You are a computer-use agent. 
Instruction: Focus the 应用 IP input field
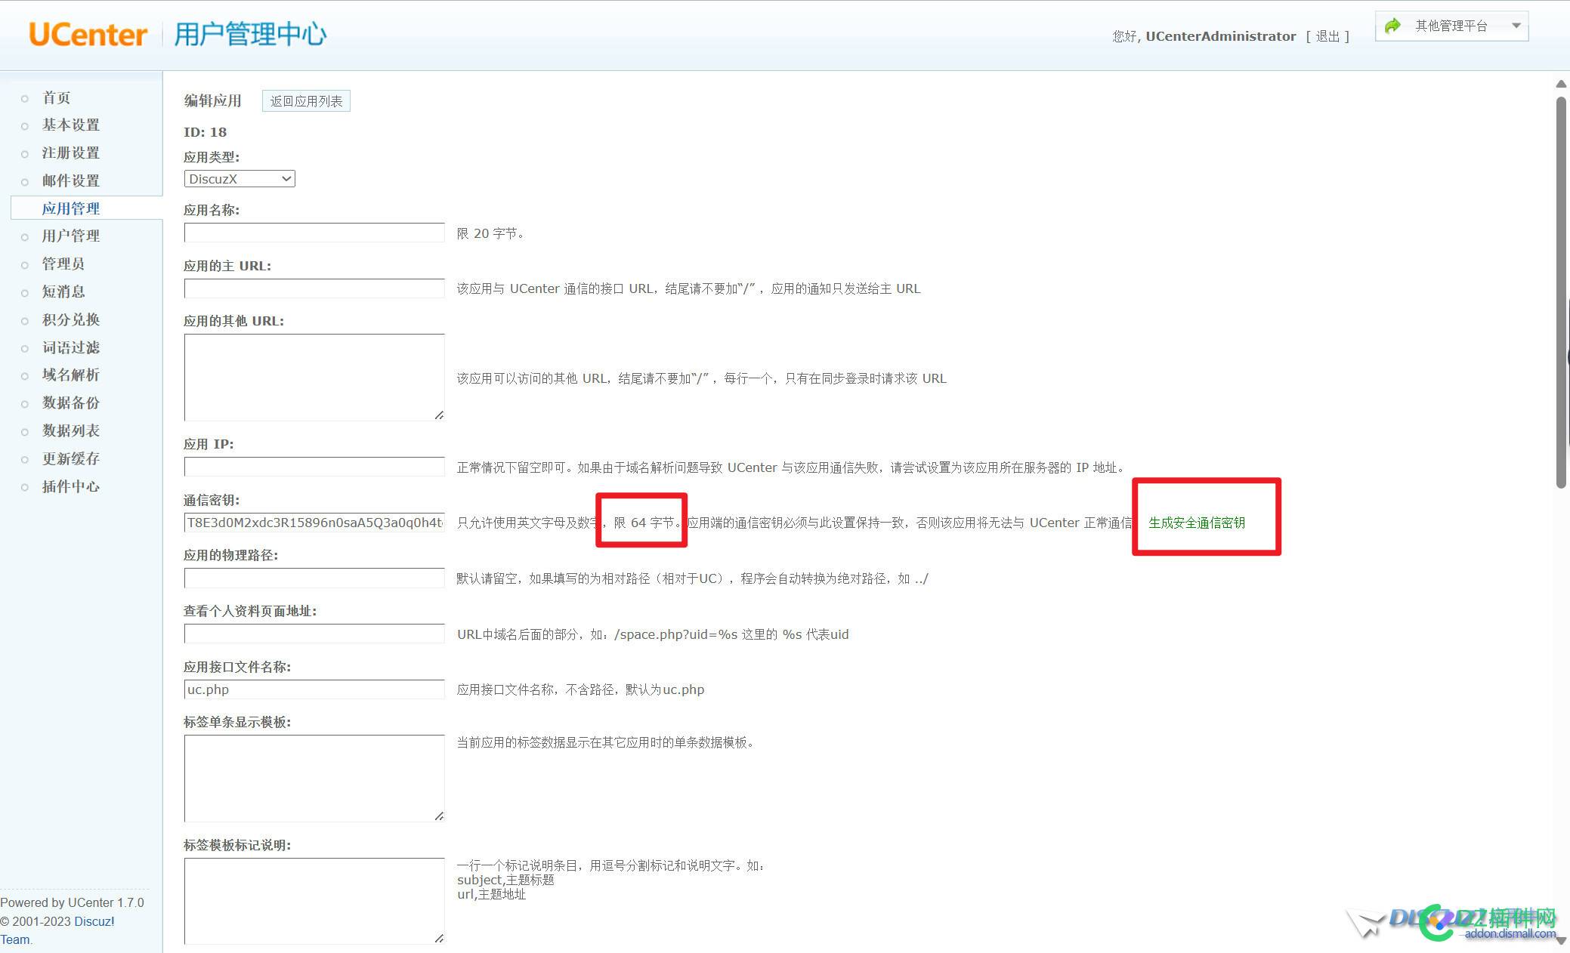pos(314,467)
